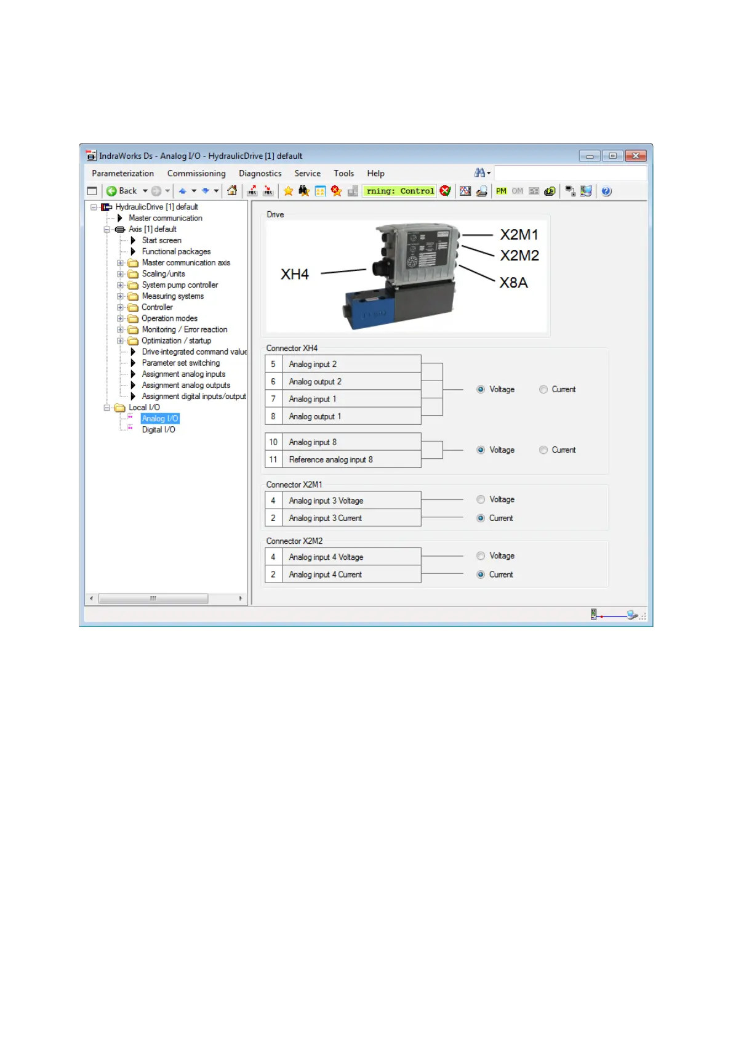Image resolution: width=733 pixels, height=1037 pixels.
Task: Select Voltage radio for connector X2M1
Action: point(481,499)
